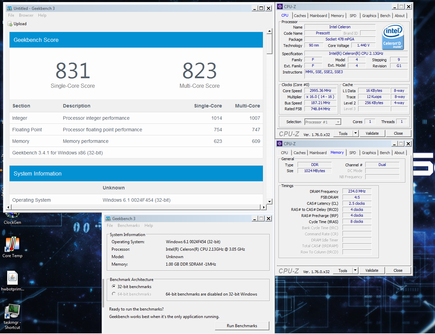Open the Browser menu in Geekbench results
The width and height of the screenshot is (435, 334).
click(x=26, y=15)
